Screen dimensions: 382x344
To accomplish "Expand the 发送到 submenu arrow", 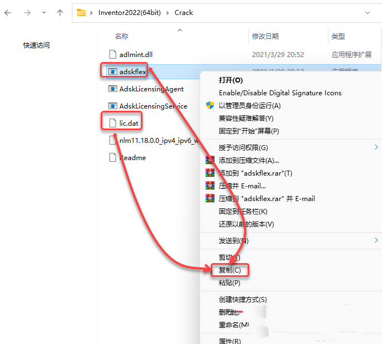I will pyautogui.click(x=376, y=240).
